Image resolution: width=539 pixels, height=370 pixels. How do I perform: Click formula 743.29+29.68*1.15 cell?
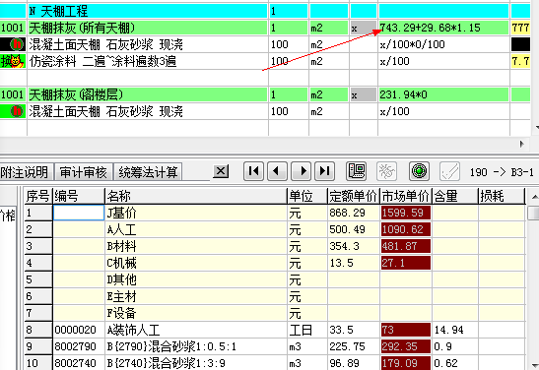443,28
